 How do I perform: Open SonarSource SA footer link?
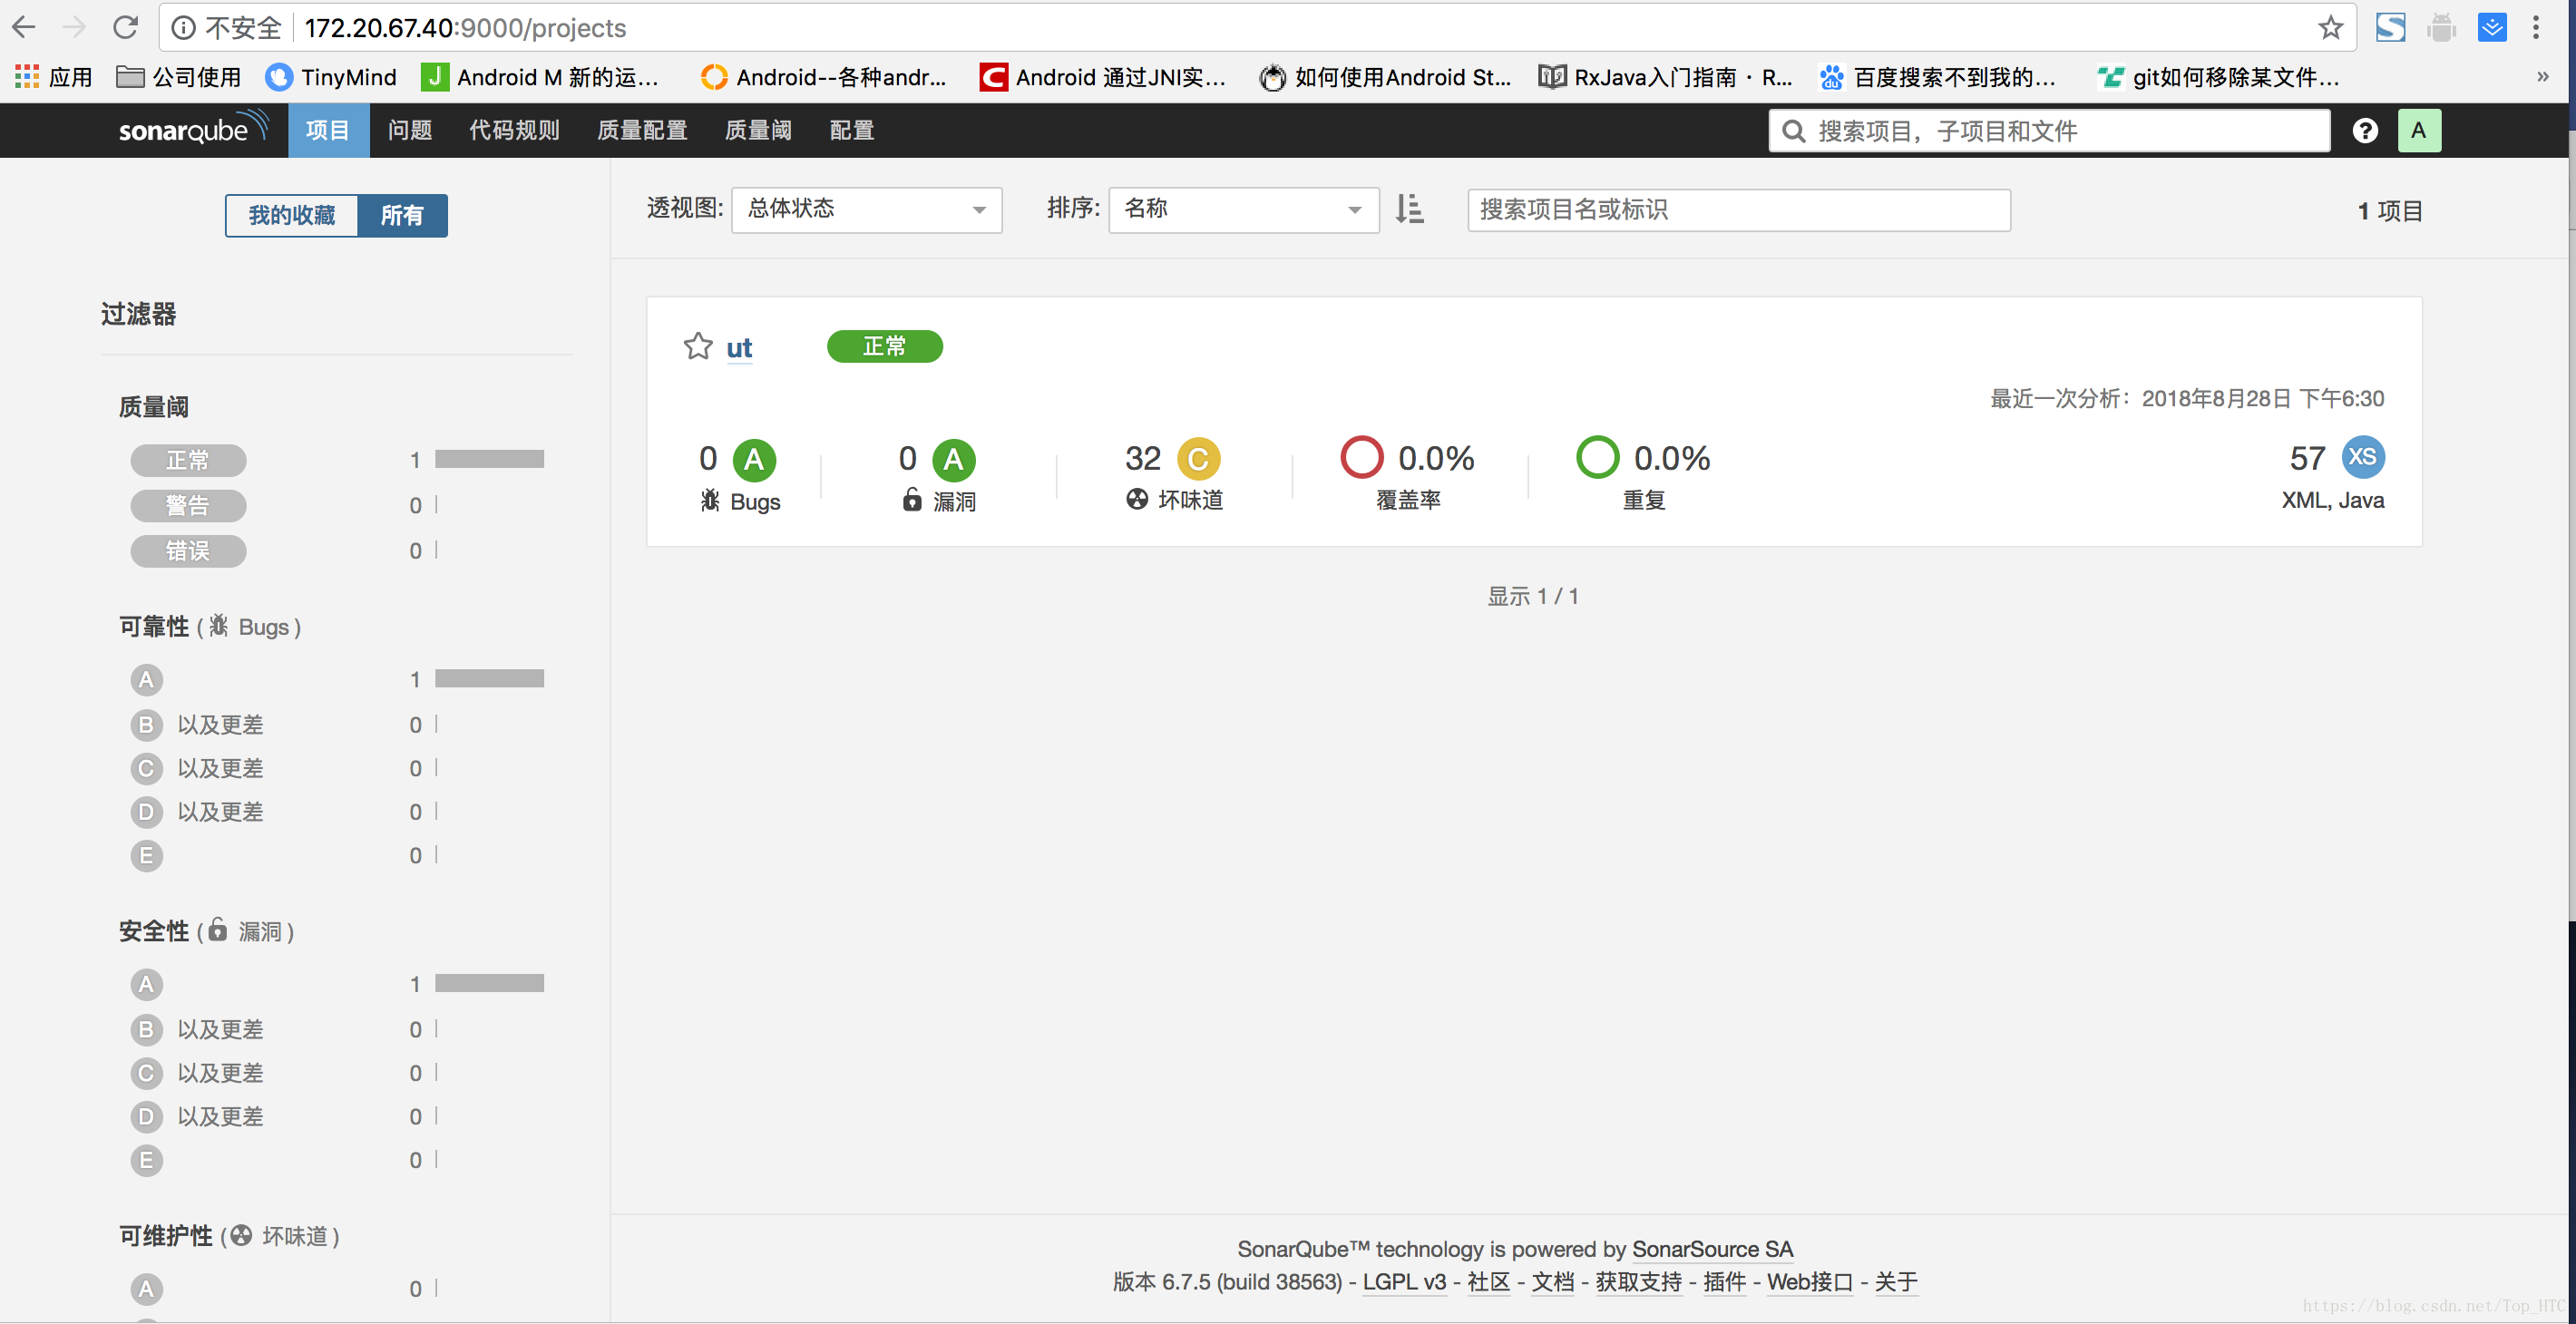tap(1712, 1249)
